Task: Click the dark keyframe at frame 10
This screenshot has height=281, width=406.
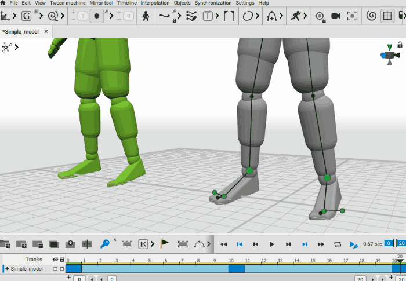Action: click(x=237, y=269)
